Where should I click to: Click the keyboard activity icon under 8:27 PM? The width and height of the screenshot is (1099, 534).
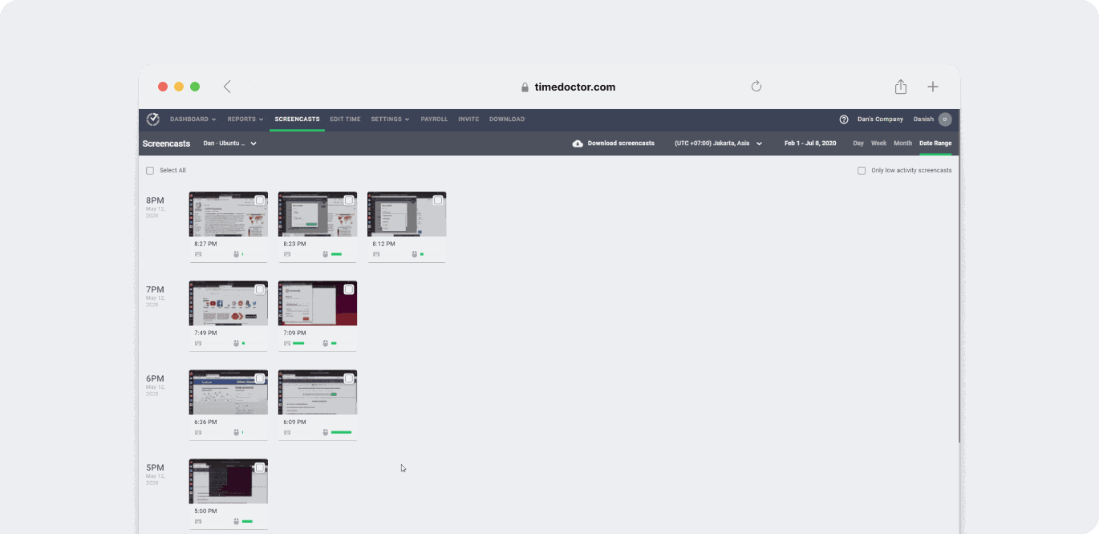click(x=197, y=254)
